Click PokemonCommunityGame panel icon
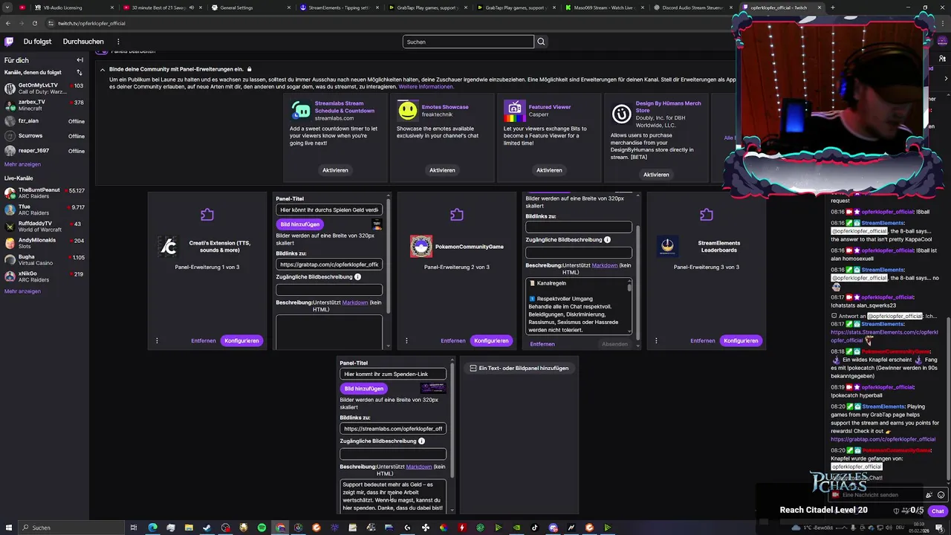 (421, 246)
